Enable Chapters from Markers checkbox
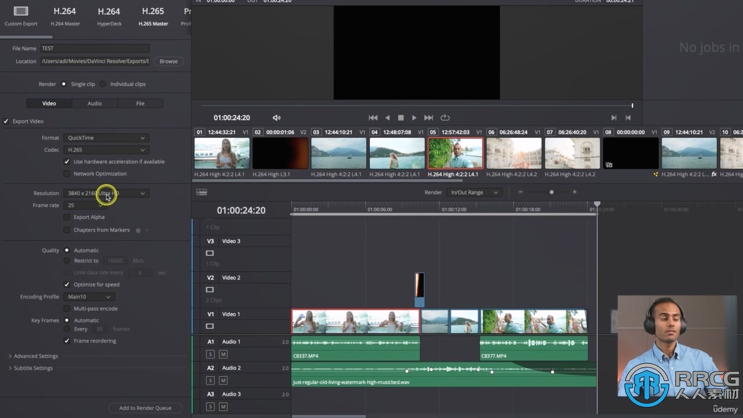 click(67, 230)
